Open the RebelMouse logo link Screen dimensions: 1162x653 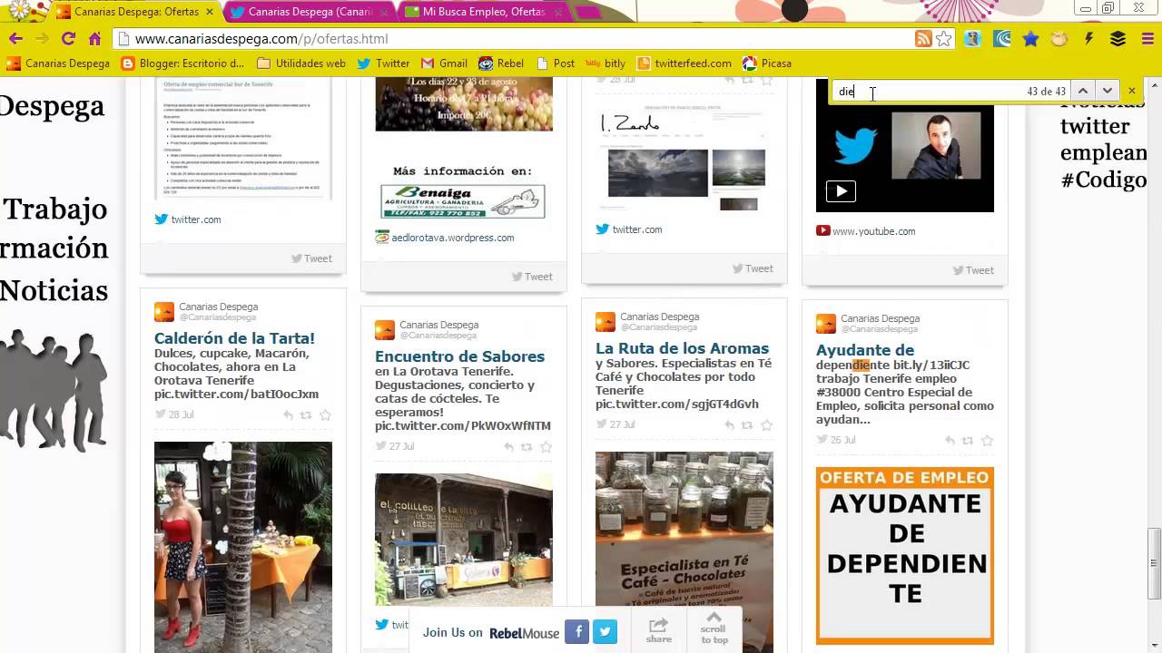(524, 633)
